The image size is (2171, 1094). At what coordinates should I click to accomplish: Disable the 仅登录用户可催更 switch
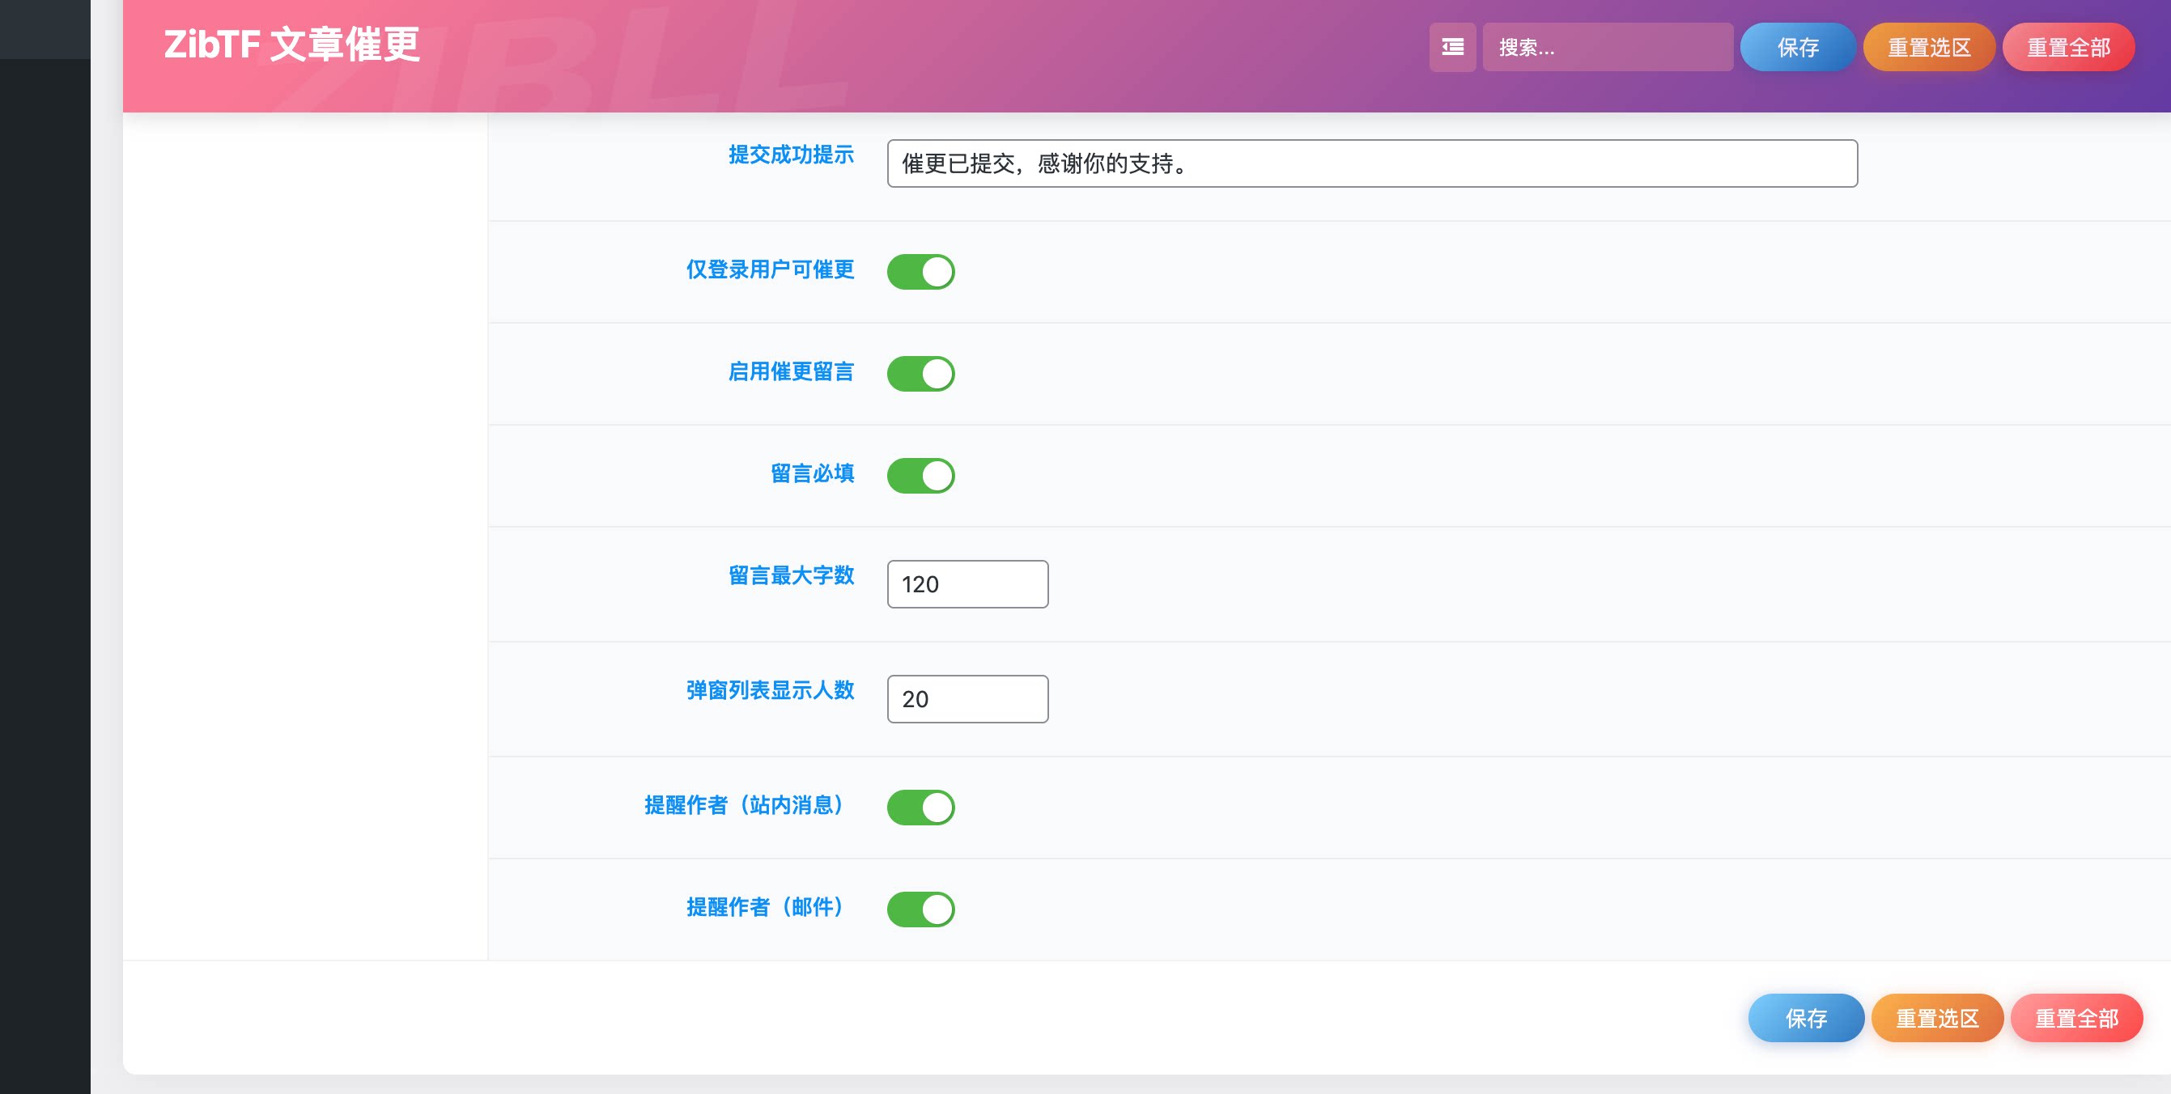coord(921,271)
